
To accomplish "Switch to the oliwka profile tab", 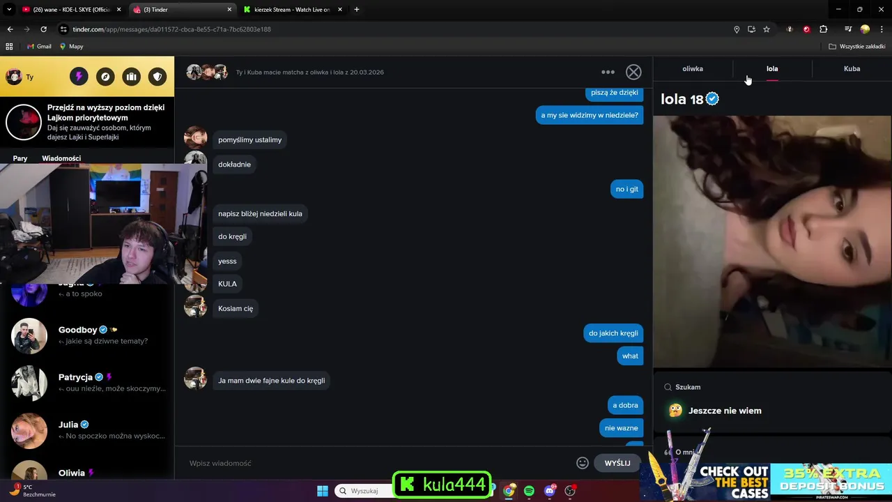I will tap(693, 69).
